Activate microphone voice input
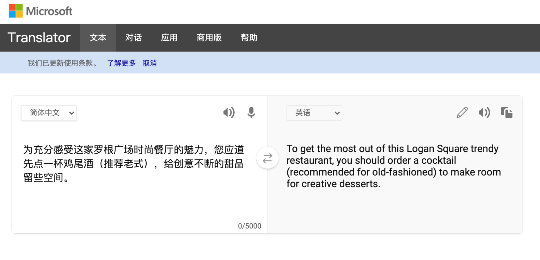The image size is (540, 260). pos(251,112)
